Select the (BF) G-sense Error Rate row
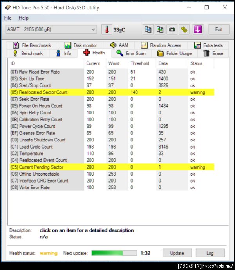Screen dimensions: 235x270 point(112,133)
